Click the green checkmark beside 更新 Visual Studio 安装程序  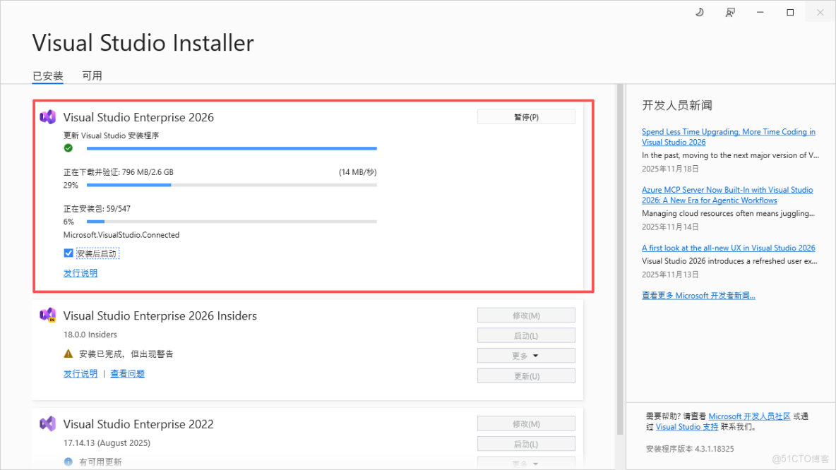68,148
